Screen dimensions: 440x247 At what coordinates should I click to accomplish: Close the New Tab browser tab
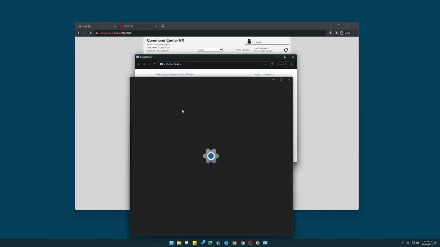pos(115,26)
